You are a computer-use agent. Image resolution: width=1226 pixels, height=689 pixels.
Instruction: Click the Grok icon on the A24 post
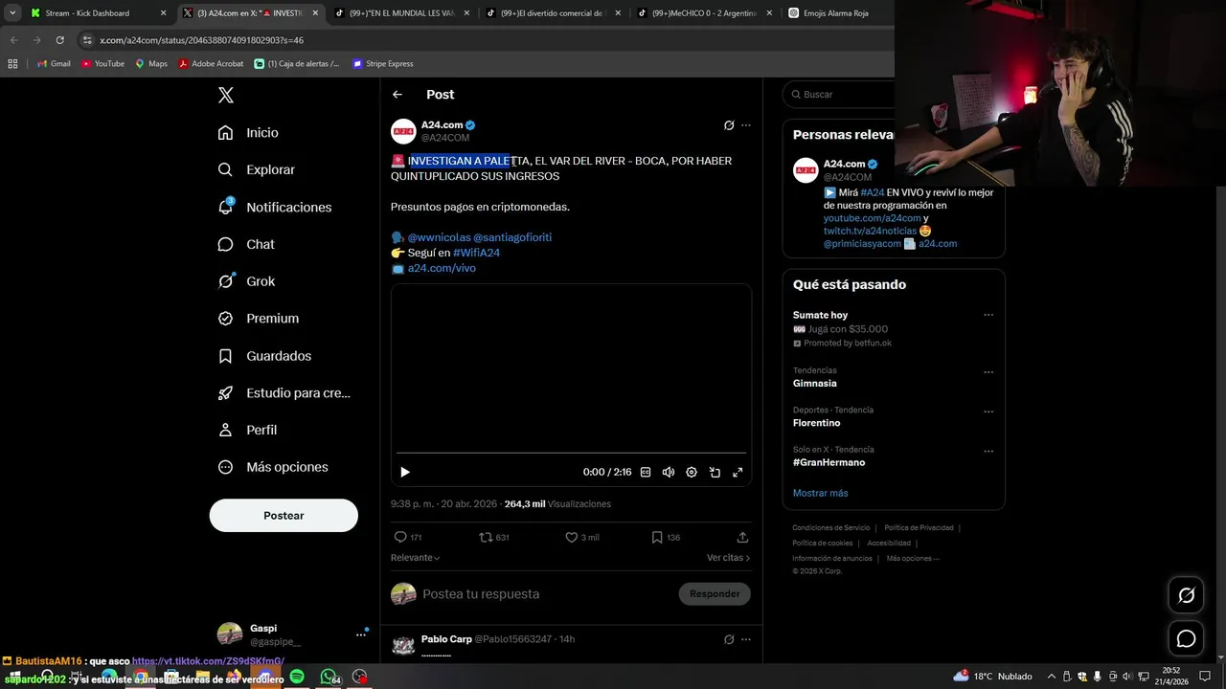(x=729, y=125)
